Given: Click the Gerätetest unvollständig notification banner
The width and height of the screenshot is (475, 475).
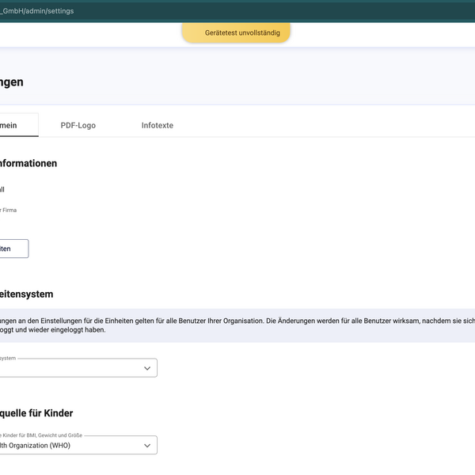Looking at the screenshot, I should (x=236, y=32).
